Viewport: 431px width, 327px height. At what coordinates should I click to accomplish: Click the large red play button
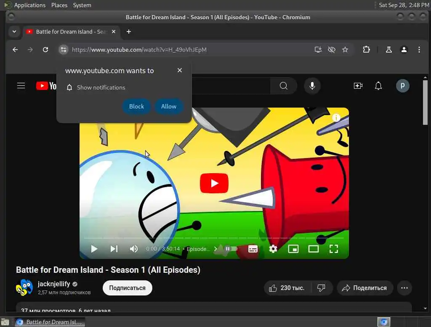[214, 183]
